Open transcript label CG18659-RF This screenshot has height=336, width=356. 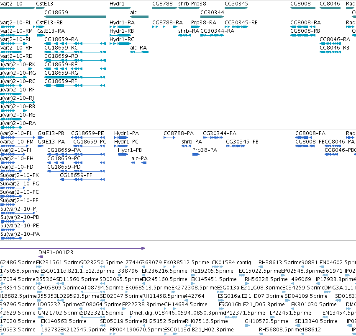61,81
